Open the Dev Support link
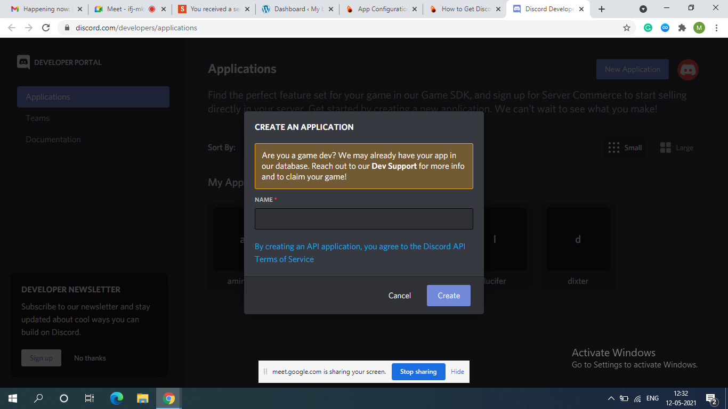 (394, 166)
